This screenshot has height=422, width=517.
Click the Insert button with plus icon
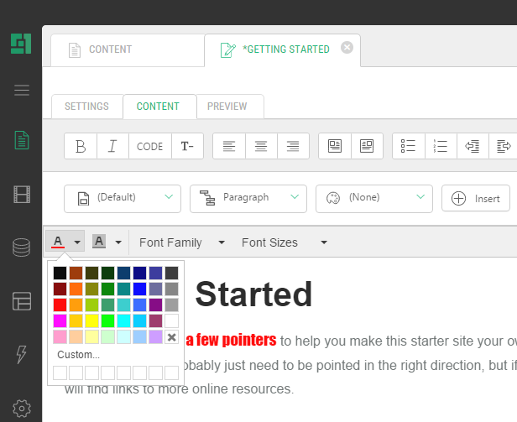point(476,199)
